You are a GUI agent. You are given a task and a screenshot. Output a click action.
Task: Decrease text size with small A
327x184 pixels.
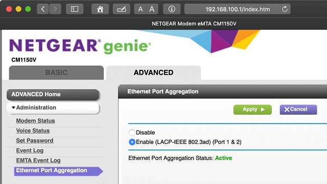pos(141,9)
